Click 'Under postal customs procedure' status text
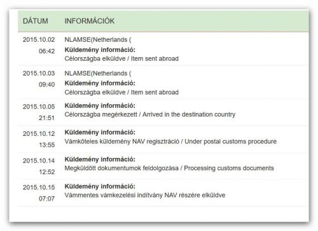 (x=231, y=142)
